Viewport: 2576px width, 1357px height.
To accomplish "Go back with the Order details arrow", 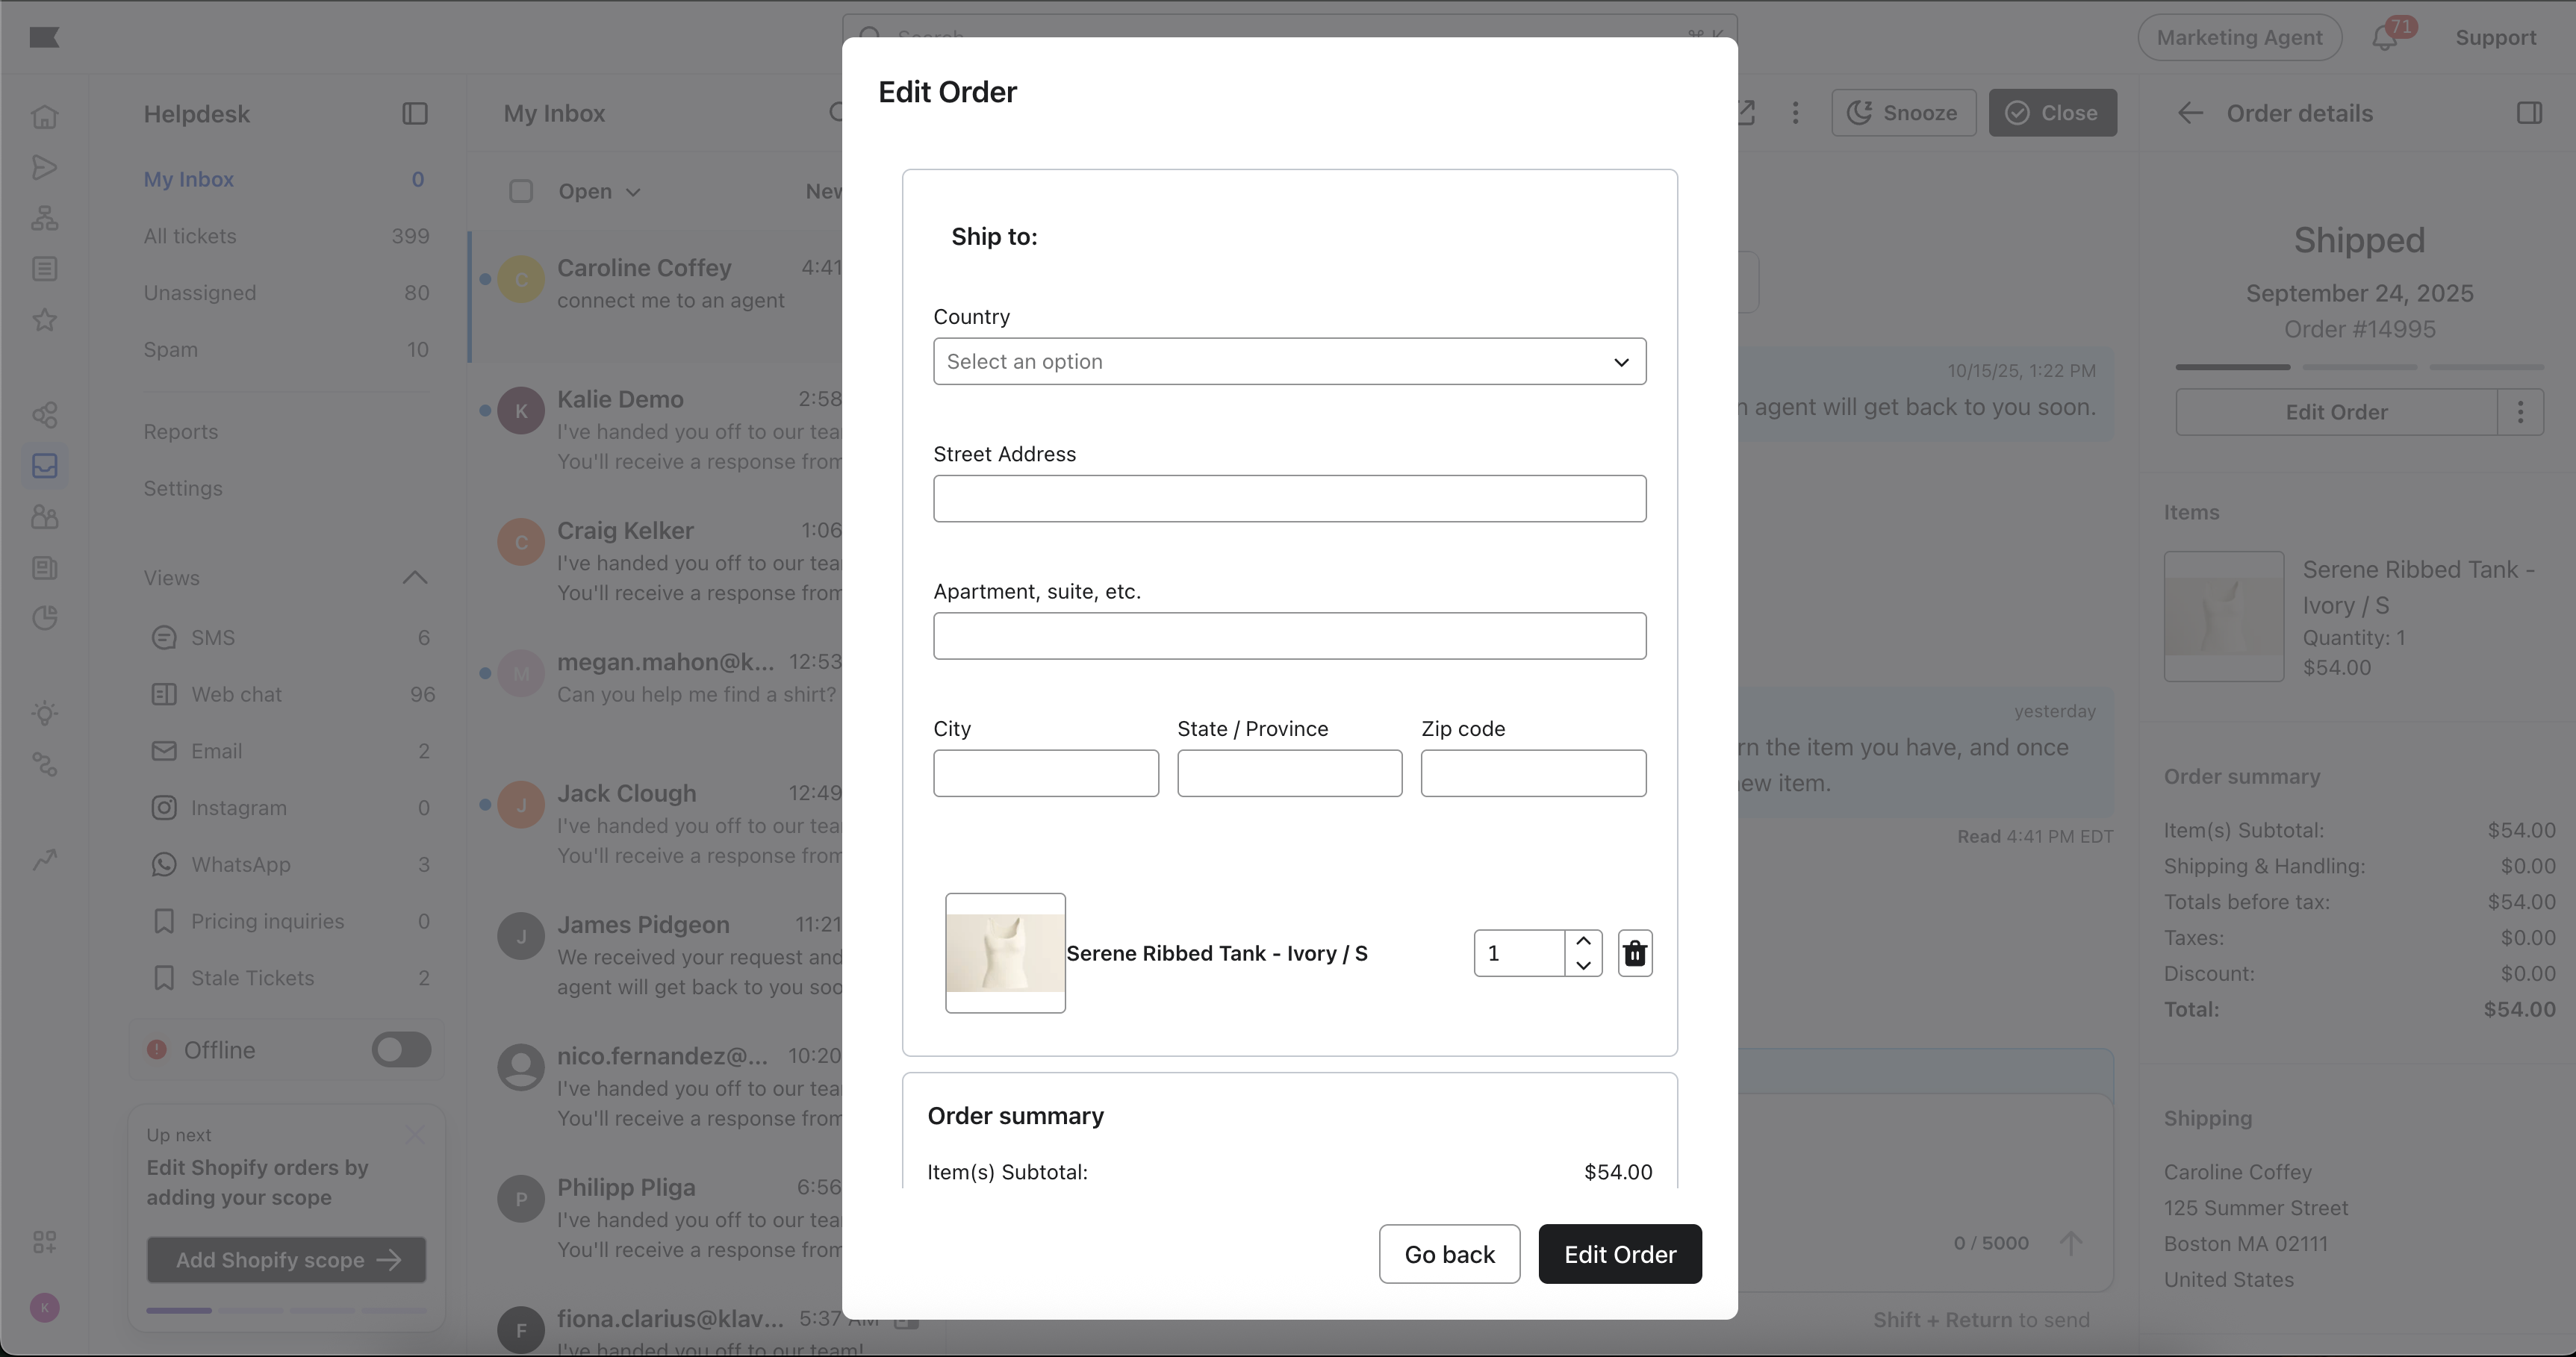I will (2190, 114).
